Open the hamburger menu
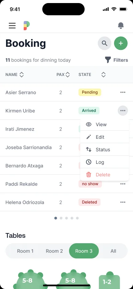This screenshot has height=289, width=133. coord(12,25)
